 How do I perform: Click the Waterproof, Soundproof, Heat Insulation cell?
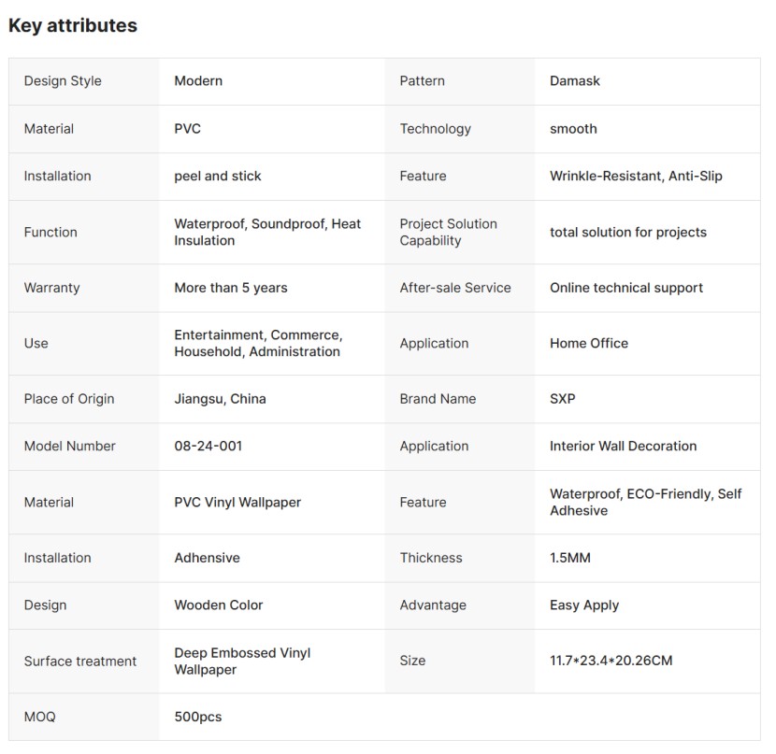point(266,232)
